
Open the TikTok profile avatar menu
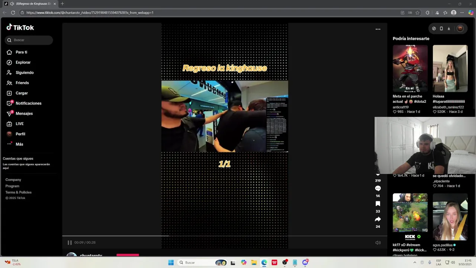click(x=460, y=28)
